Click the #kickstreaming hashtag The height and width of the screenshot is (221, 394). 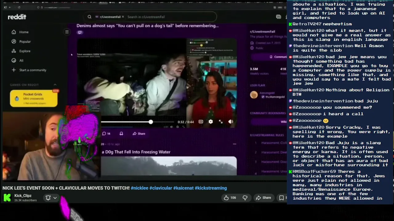point(211,188)
